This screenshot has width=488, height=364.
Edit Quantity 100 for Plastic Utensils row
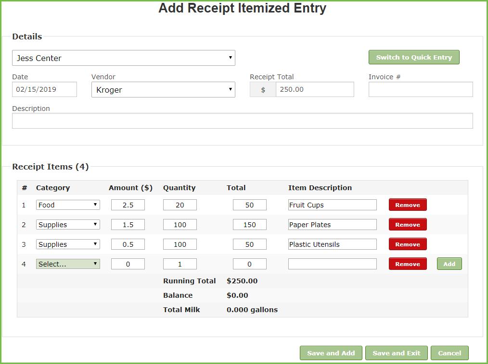[x=180, y=244]
